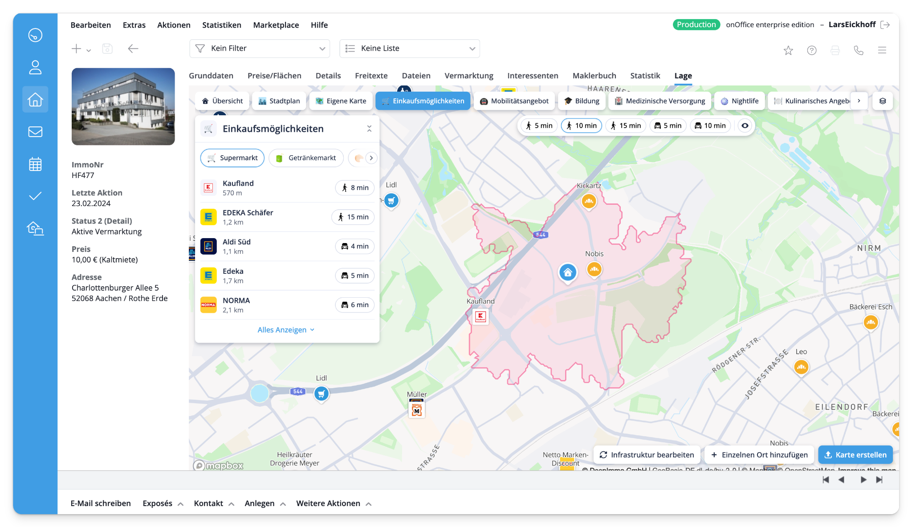912x527 pixels.
Task: Select 15 min walking distance
Action: tap(626, 126)
